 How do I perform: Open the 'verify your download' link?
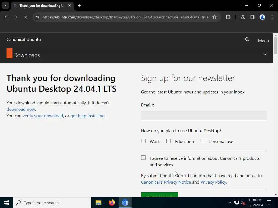pyautogui.click(x=43, y=116)
